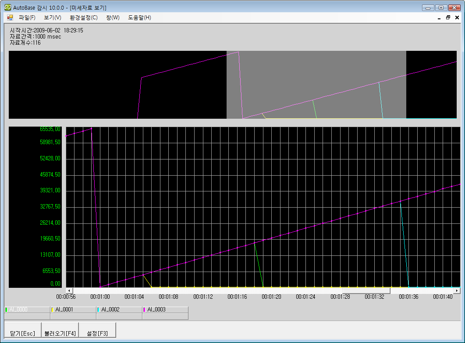
Task: Click the chart scrollbar right arrow
Action: 457,290
